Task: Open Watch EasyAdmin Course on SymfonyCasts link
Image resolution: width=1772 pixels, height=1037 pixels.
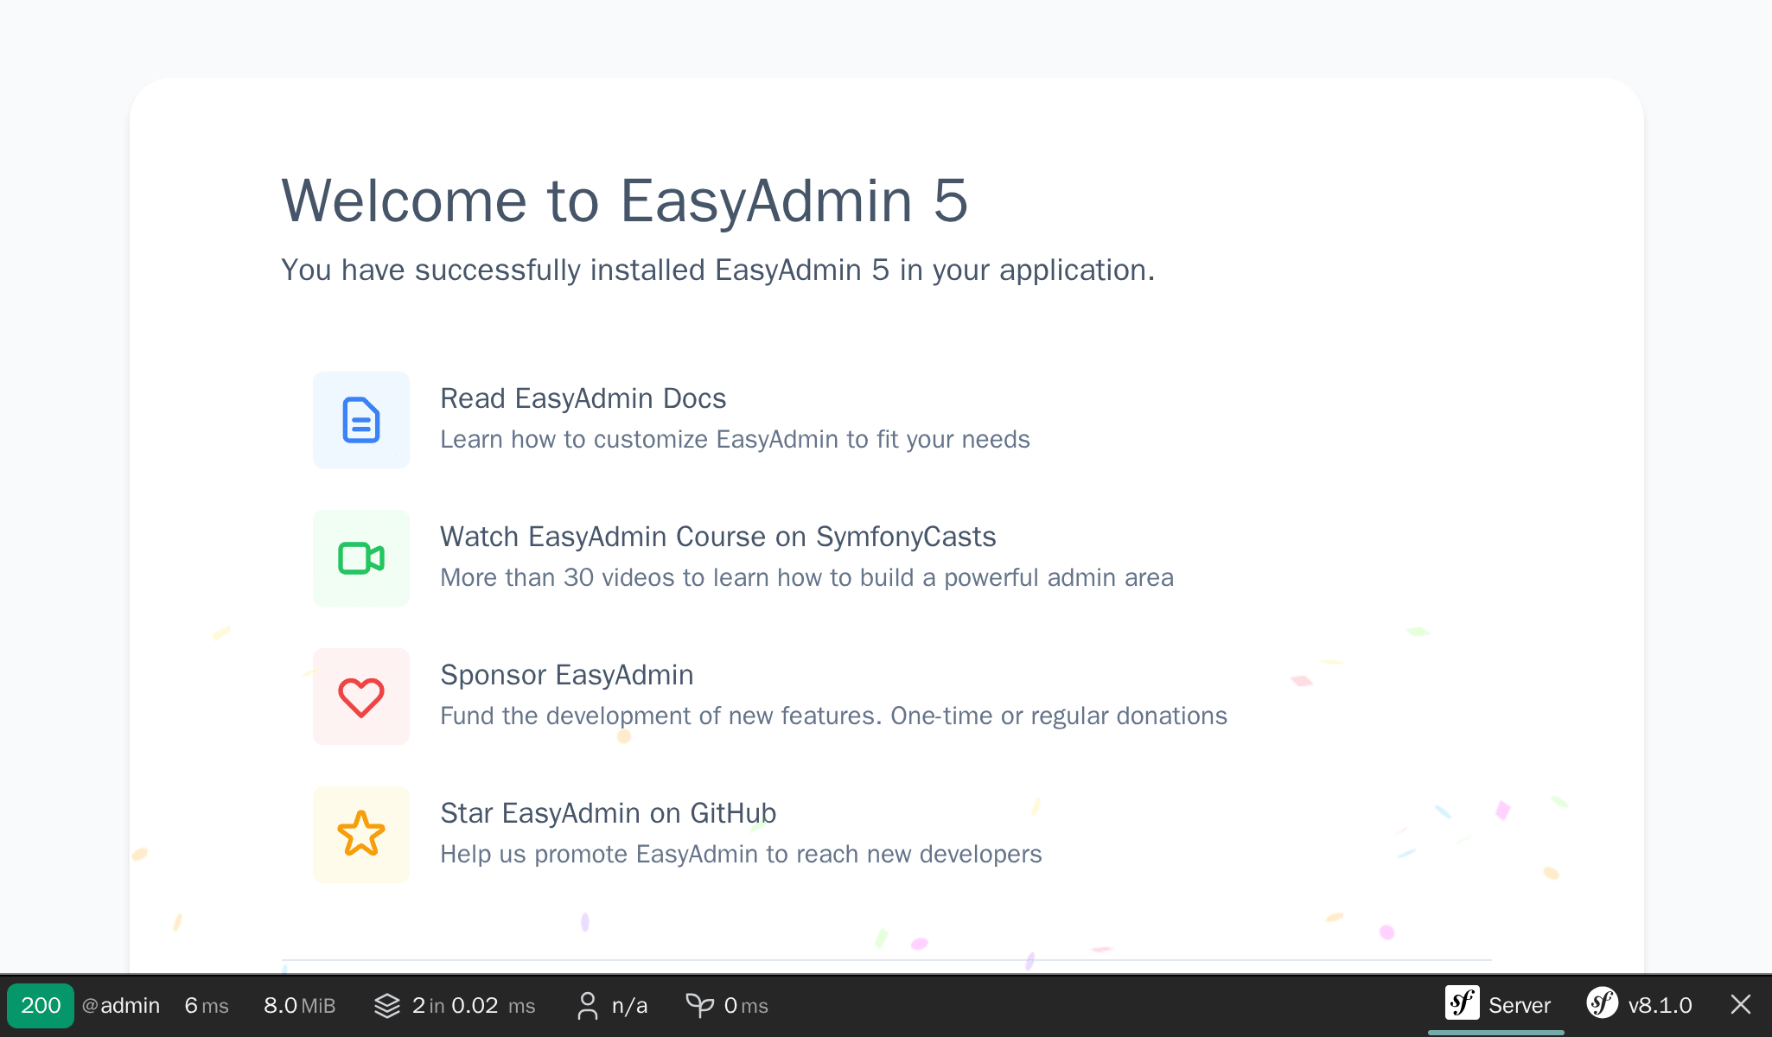Action: coord(718,537)
